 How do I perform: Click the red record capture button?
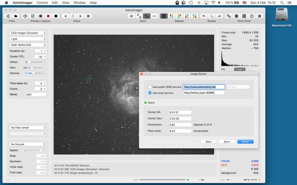tap(48, 16)
